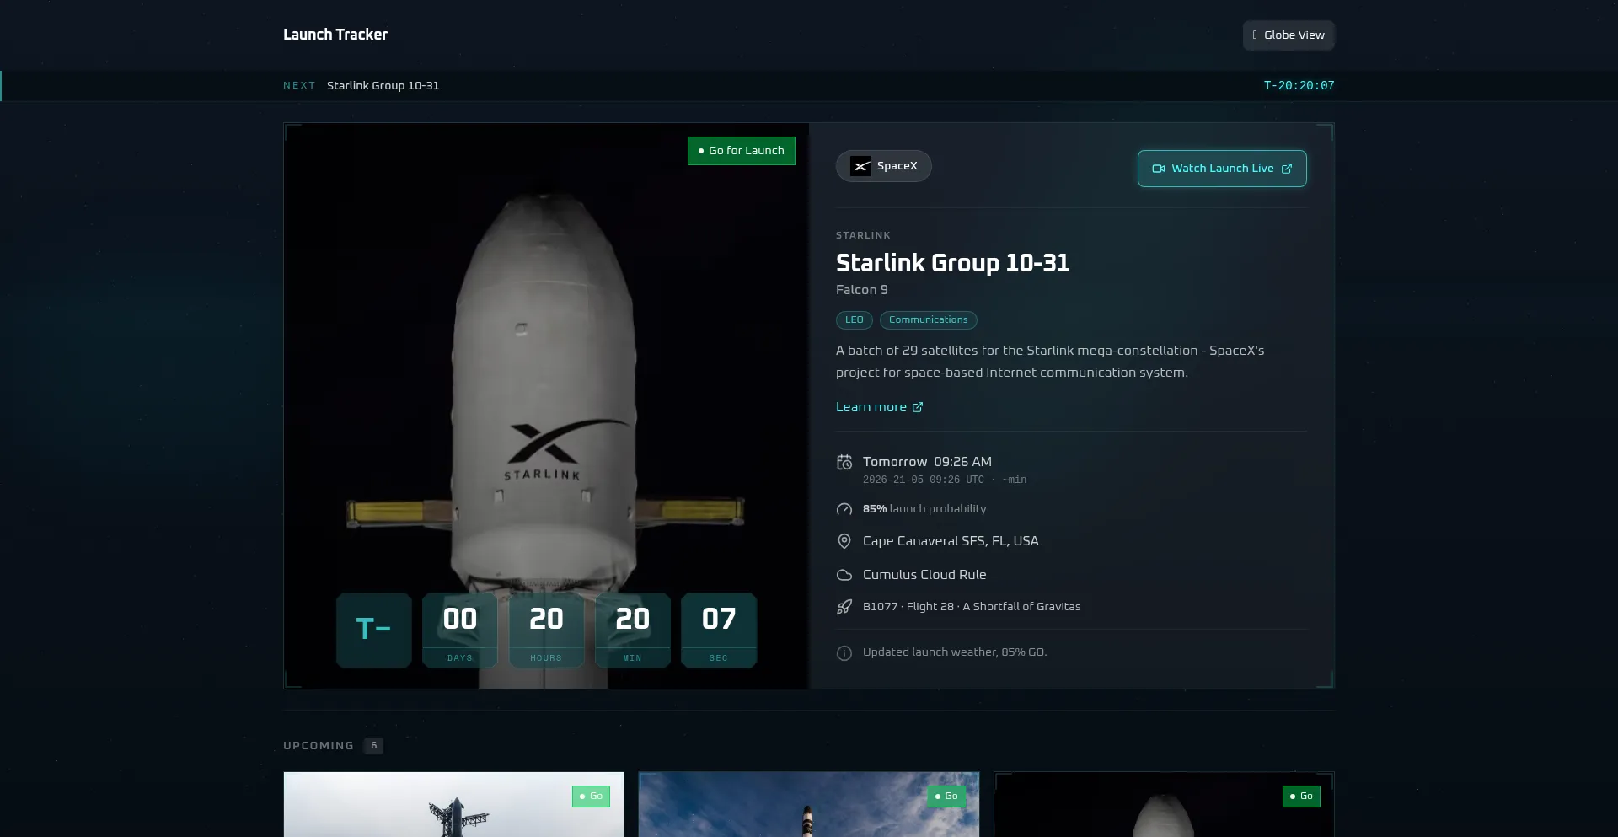Screen dimensions: 1618x837
Task: Open the second upcoming launch card with cloudy sky
Action: (809, 804)
